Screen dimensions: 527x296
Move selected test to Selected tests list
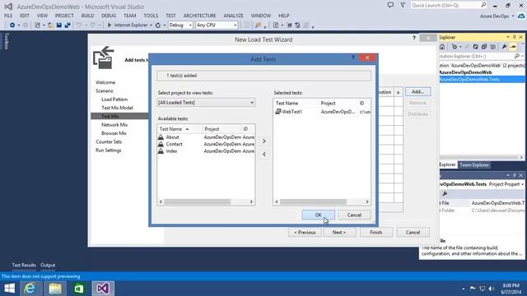[x=264, y=141]
